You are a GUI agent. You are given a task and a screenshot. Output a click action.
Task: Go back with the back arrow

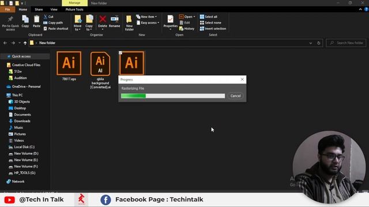(5, 43)
